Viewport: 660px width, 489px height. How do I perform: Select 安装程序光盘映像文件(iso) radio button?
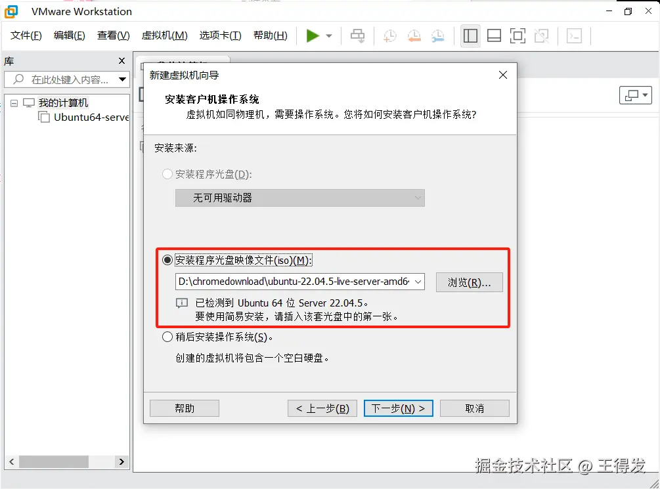[167, 260]
